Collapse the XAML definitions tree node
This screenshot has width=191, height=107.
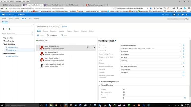pos(3,53)
